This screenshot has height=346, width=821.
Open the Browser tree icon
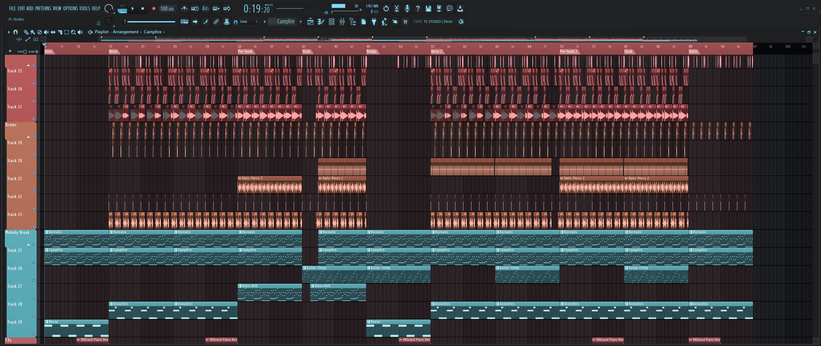tap(353, 21)
